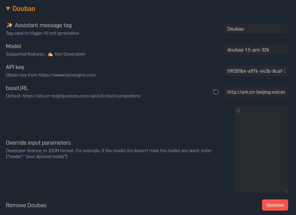The width and height of the screenshot is (296, 215).
Task: Click the resize handle of the JSON textarea
Action: pos(286,191)
